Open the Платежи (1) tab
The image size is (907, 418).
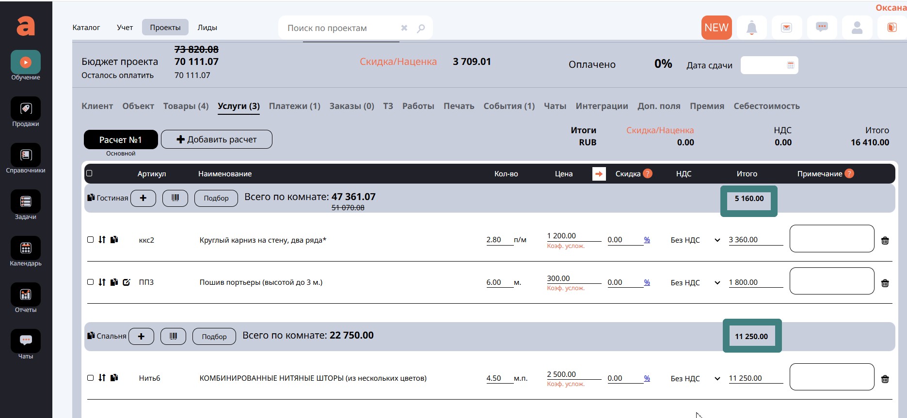click(294, 106)
